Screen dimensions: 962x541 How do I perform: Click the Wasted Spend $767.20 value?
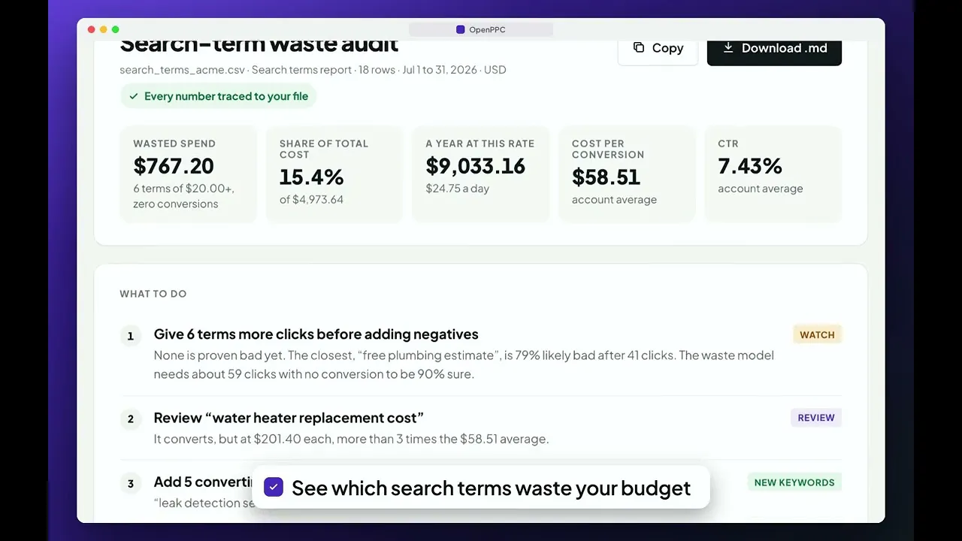(174, 166)
